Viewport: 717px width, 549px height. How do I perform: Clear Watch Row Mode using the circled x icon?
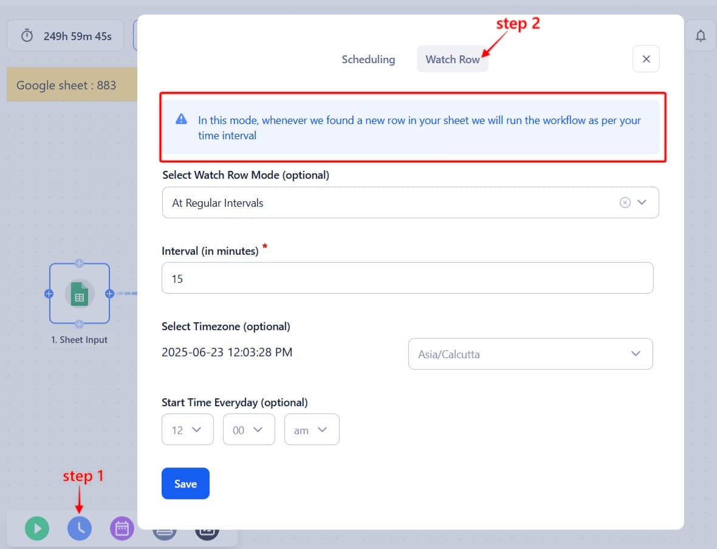(625, 202)
